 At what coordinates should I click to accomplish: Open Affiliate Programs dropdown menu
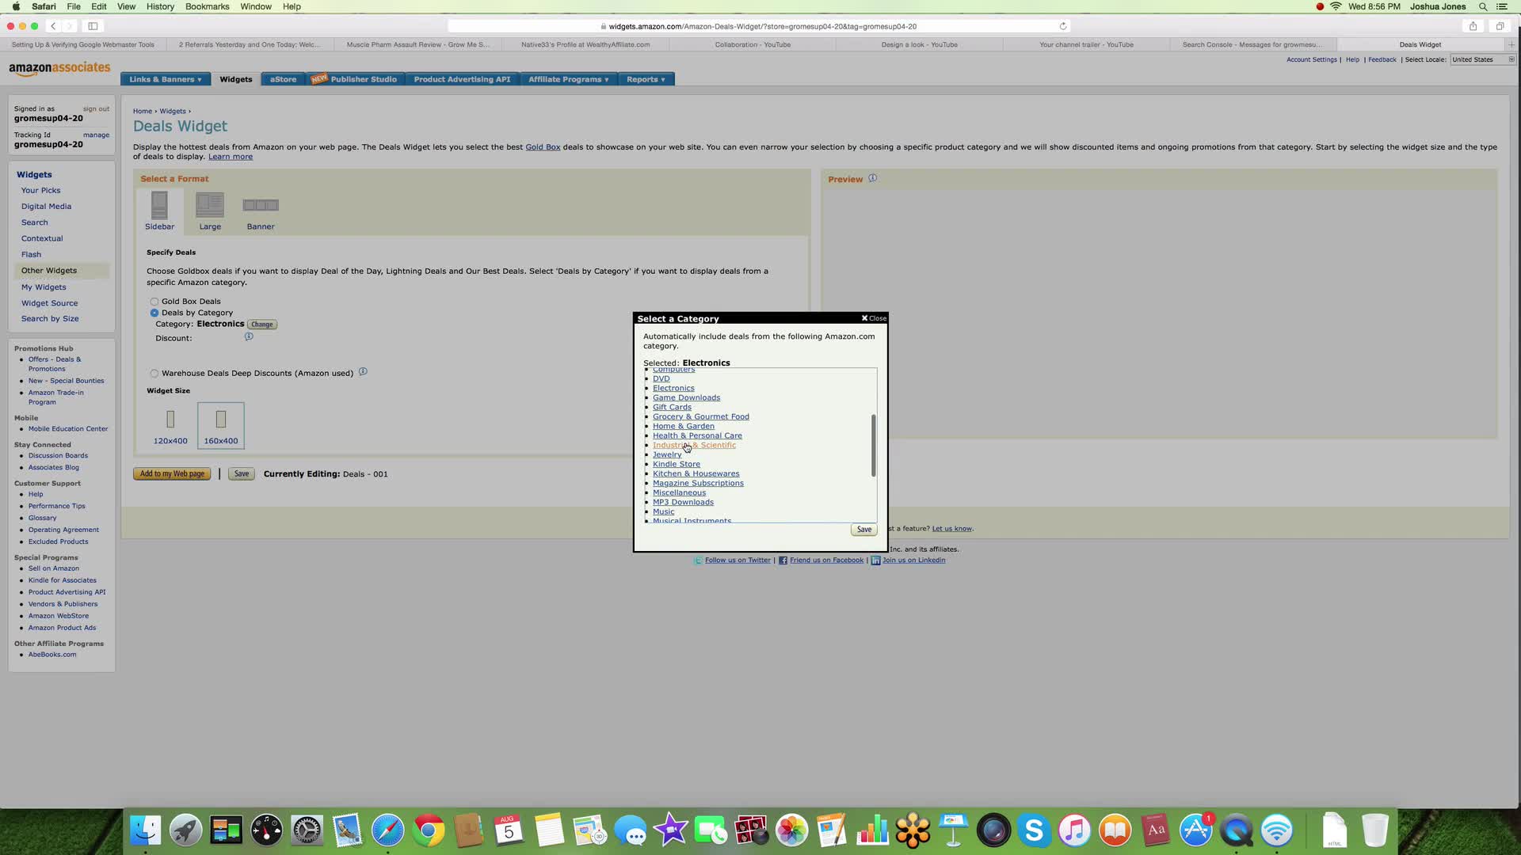[569, 79]
